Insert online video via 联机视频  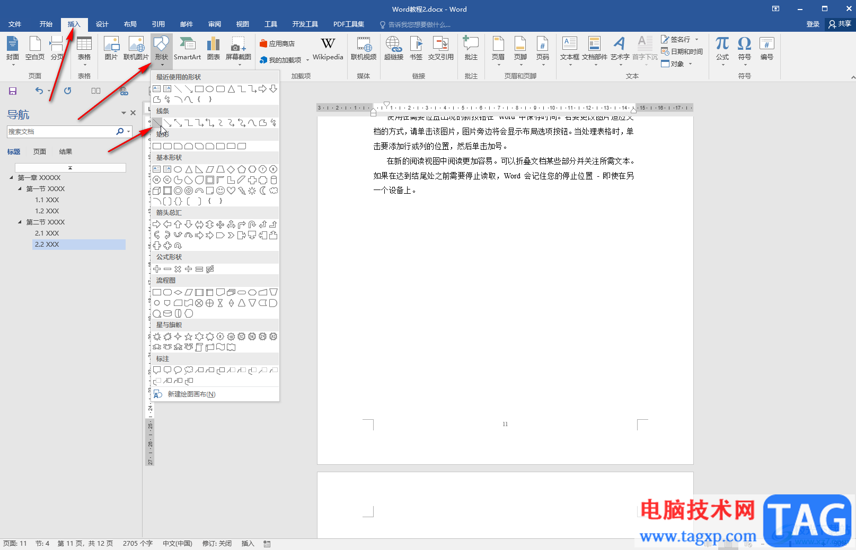click(364, 48)
